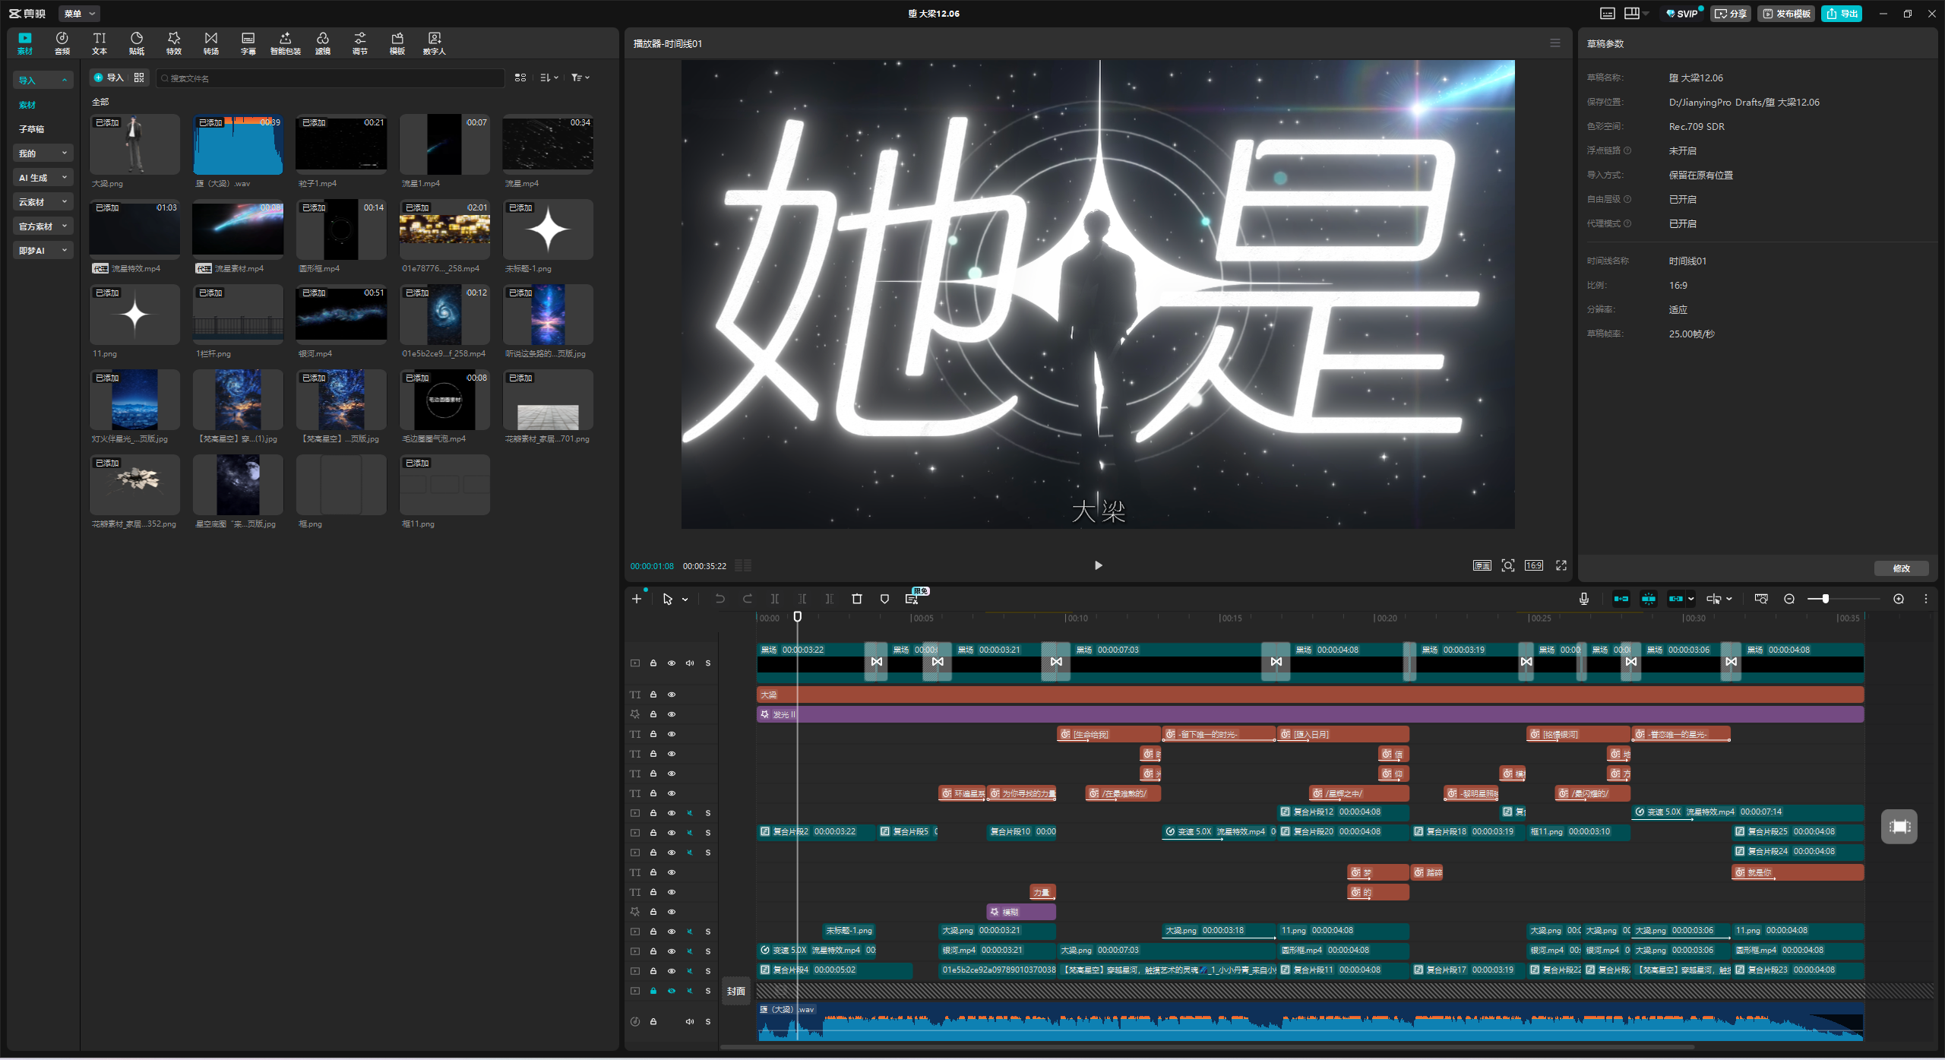This screenshot has height=1060, width=1945.
Task: Open the 数字人 digital human panel
Action: 434,43
